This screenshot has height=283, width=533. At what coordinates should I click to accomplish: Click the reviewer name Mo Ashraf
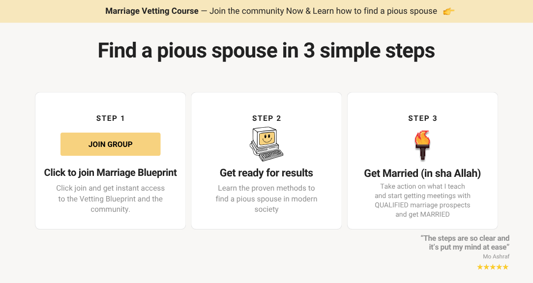496,256
